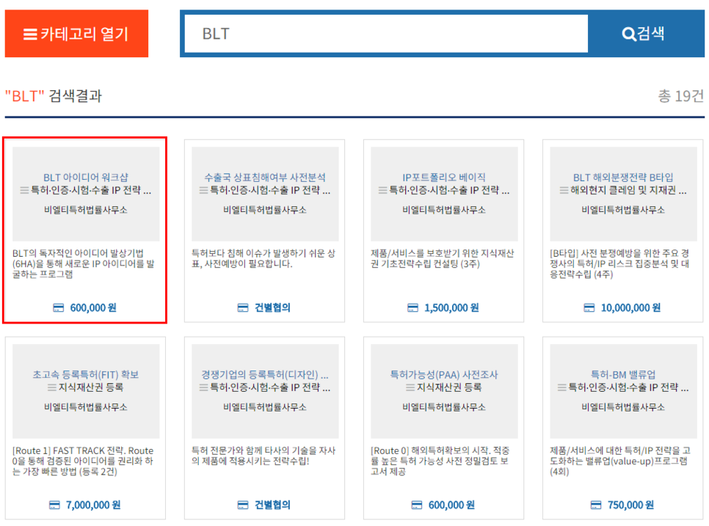Select the 10,000,000 원 price text

pos(630,307)
